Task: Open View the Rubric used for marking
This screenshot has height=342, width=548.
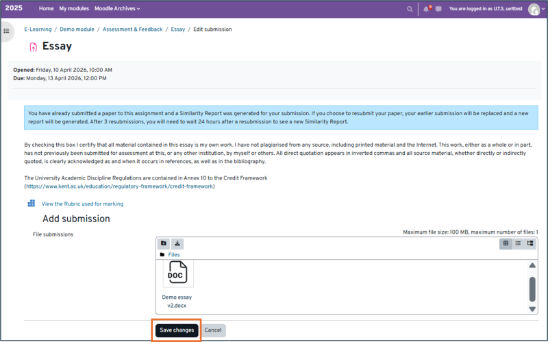Action: click(x=82, y=204)
